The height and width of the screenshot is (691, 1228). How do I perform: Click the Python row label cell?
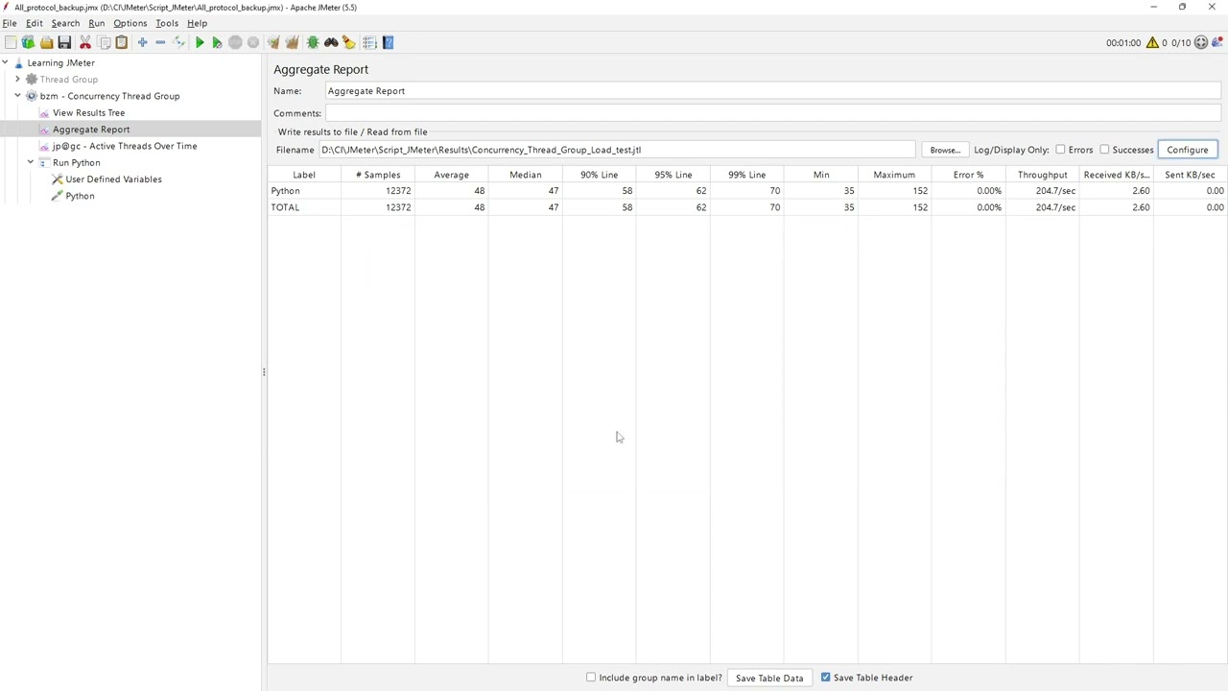point(304,191)
